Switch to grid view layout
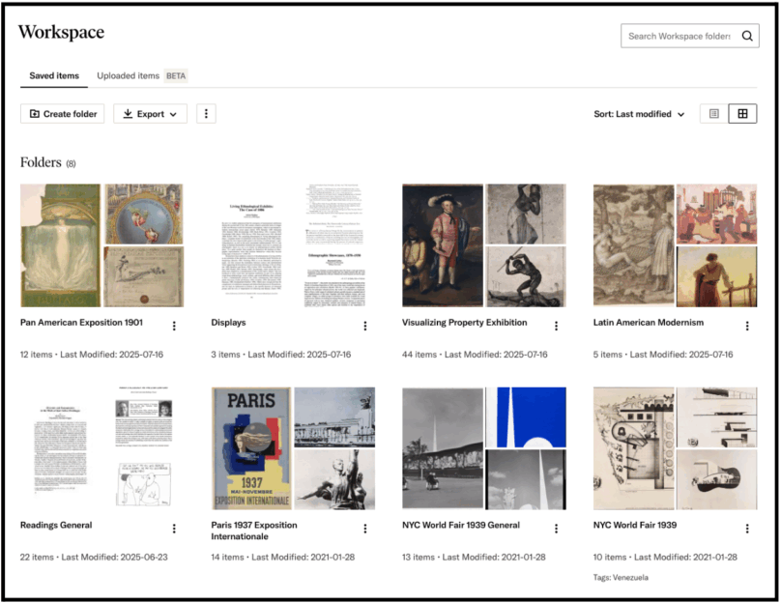This screenshot has height=603, width=781. point(742,114)
